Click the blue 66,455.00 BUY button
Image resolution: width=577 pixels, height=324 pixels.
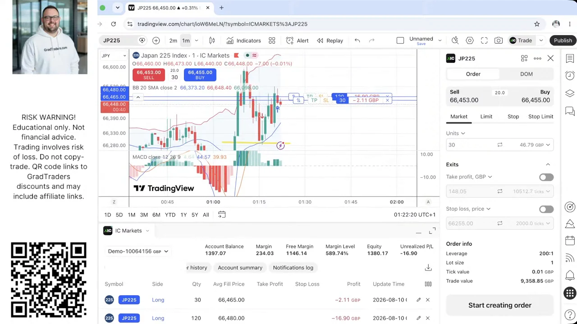click(200, 75)
